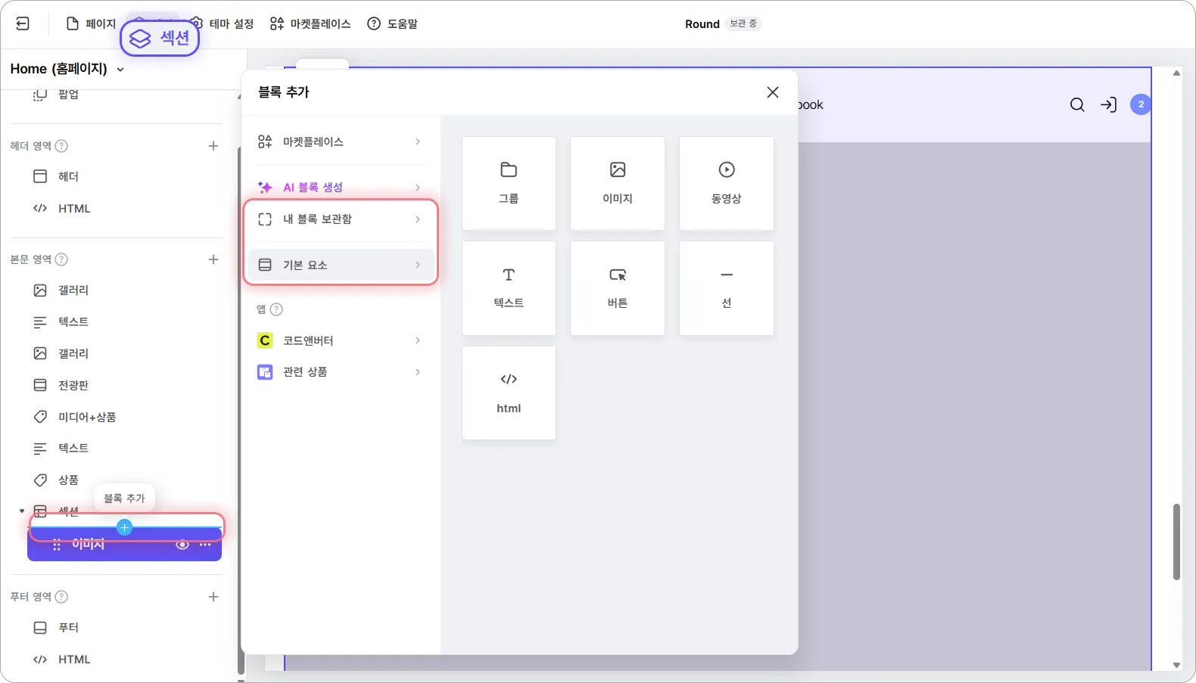The width and height of the screenshot is (1196, 683).
Task: Expand the AI 블록 생성 entry
Action: (x=341, y=187)
